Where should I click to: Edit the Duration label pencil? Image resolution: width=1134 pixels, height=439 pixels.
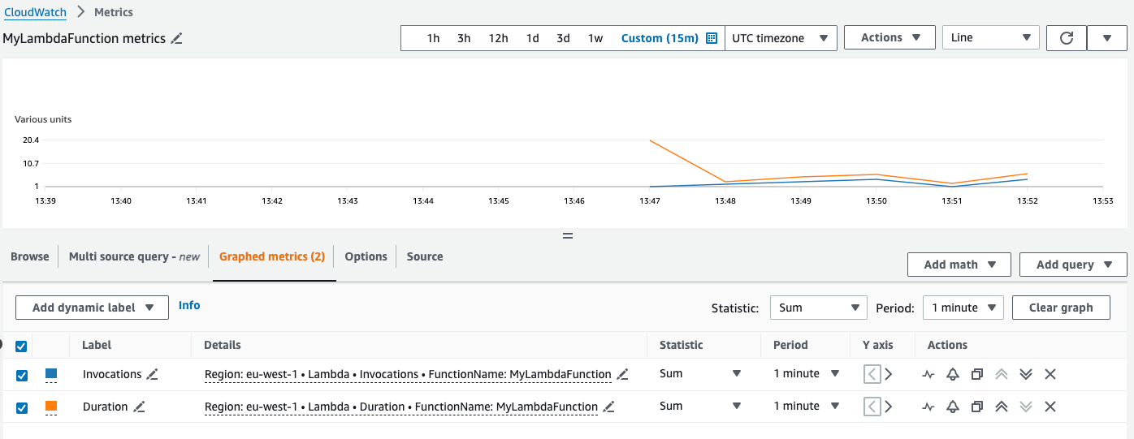point(139,407)
